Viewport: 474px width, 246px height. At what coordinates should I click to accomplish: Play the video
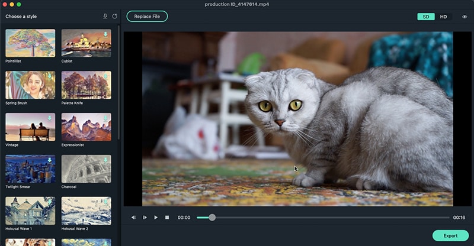156,218
